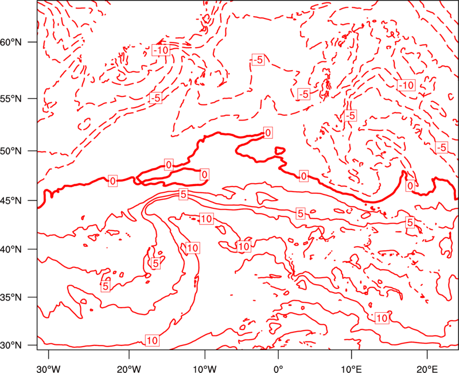Click the 5 contour label near 23°W, 36°N
The height and width of the screenshot is (373, 459).
(106, 286)
